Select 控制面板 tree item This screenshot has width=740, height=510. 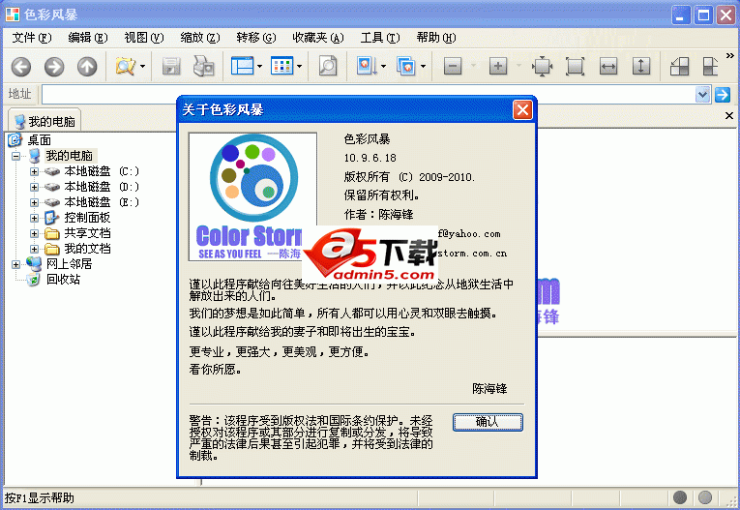[x=87, y=218]
